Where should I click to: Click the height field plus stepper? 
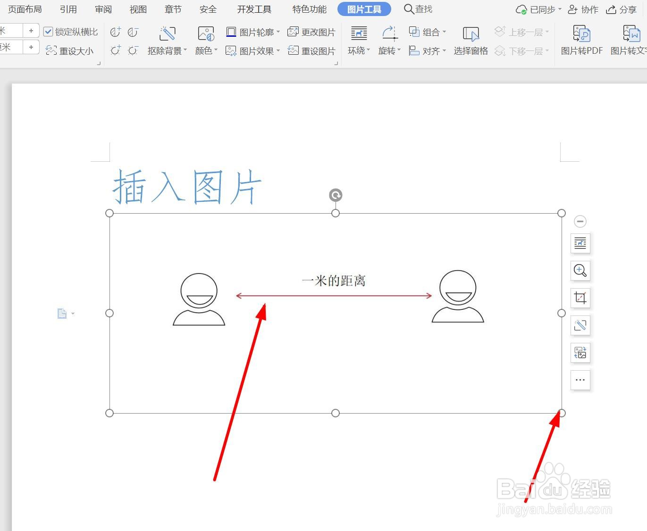[31, 31]
